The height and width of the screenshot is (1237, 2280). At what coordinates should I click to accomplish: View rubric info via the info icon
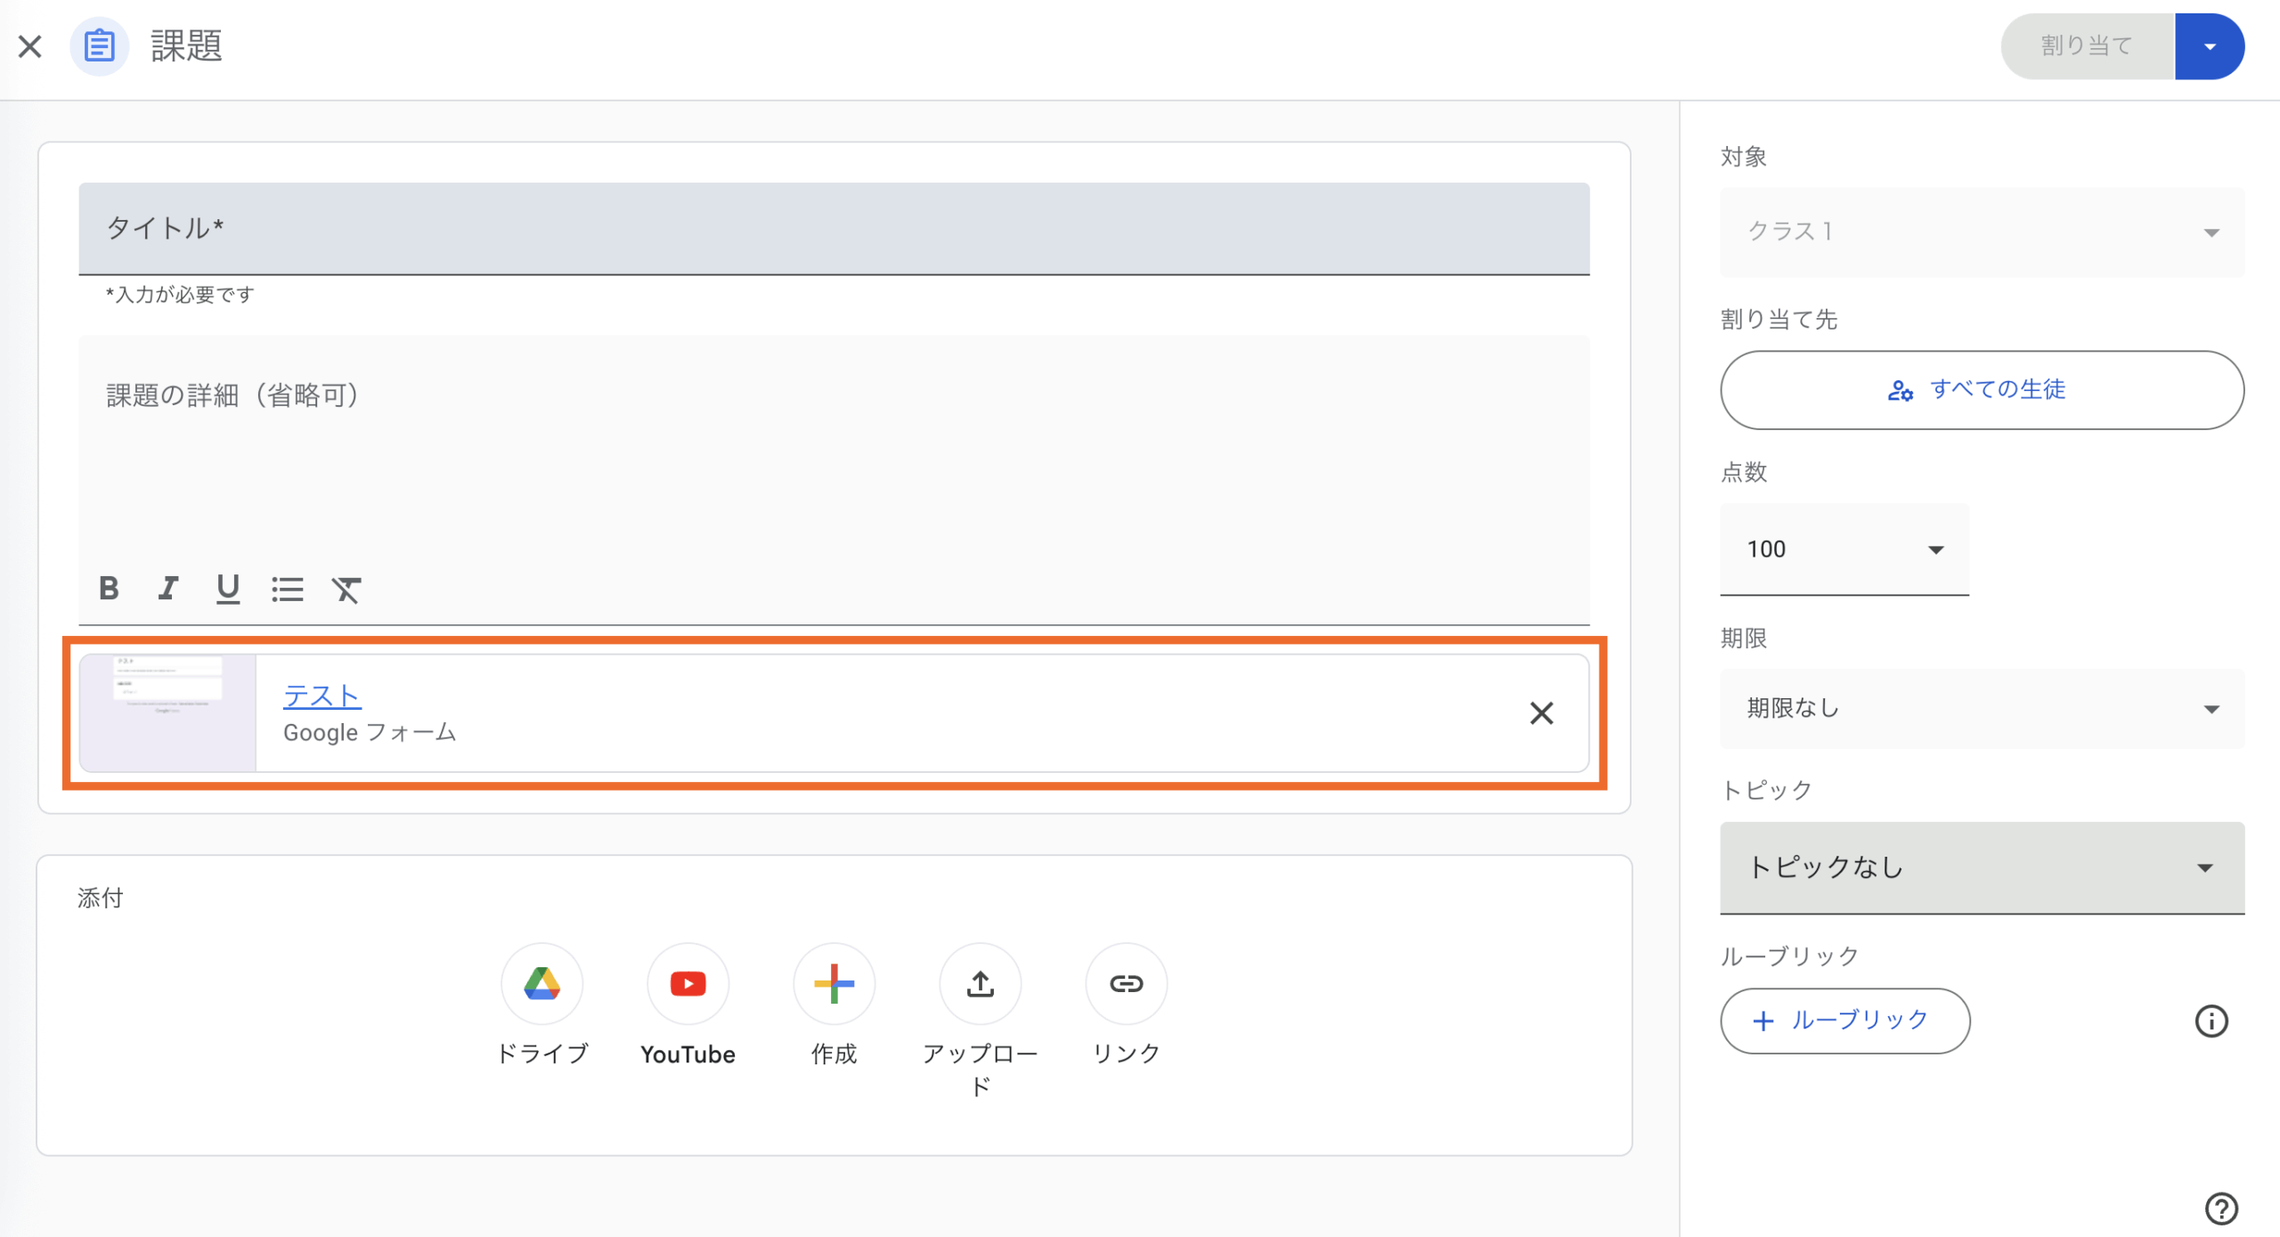(2212, 1021)
